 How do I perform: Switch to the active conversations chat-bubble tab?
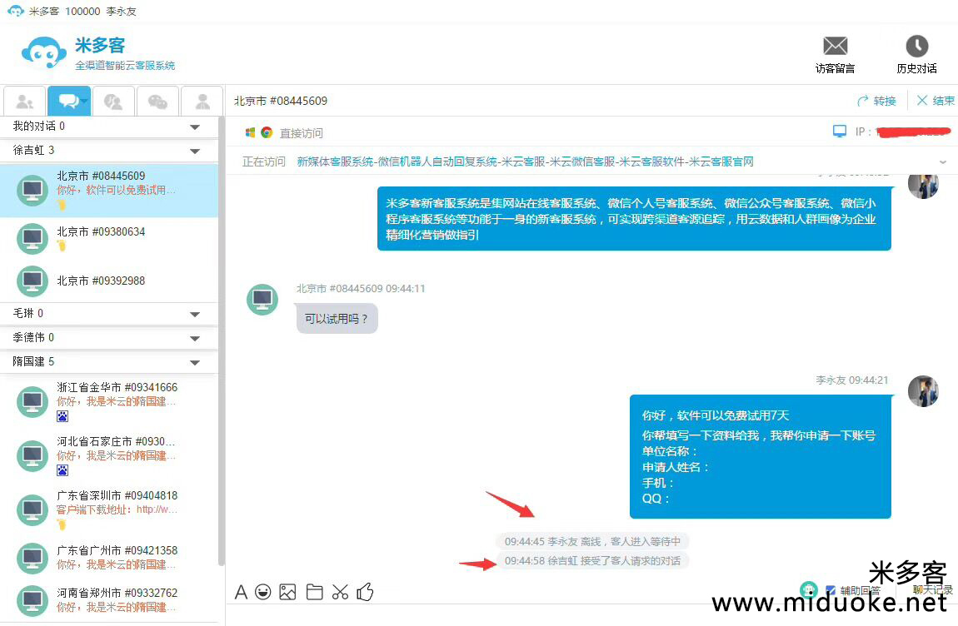pos(68,102)
